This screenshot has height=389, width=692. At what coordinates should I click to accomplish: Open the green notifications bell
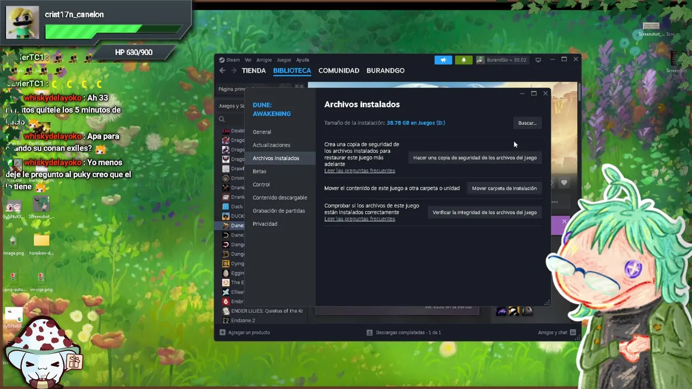[463, 60]
